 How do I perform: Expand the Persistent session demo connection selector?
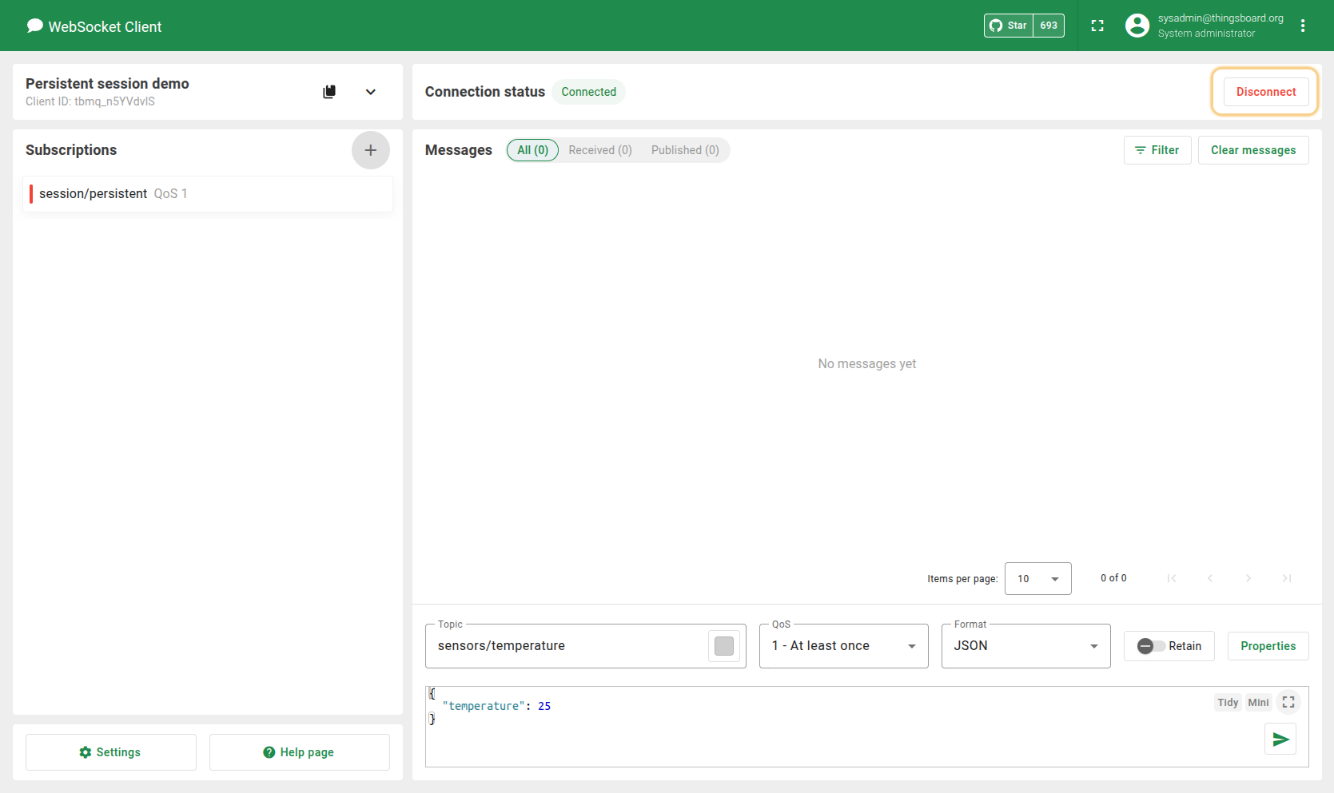[x=370, y=92]
